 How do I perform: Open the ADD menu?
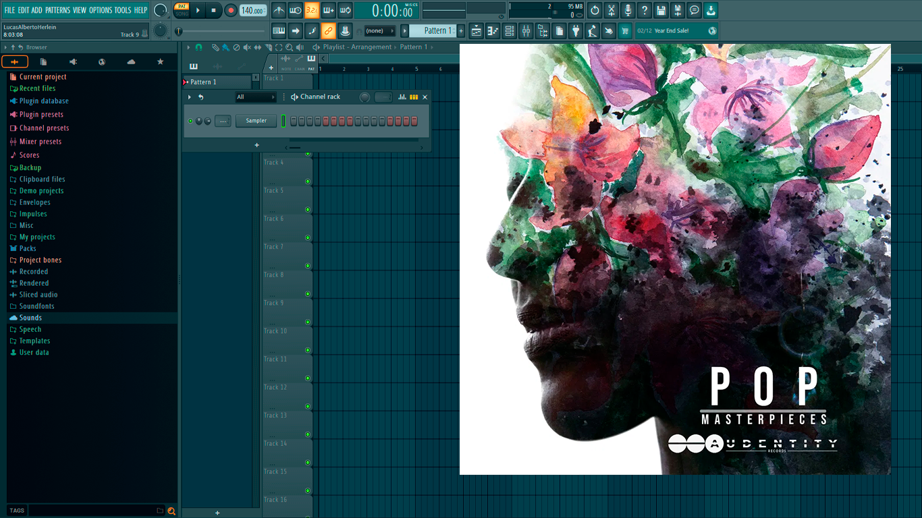pyautogui.click(x=36, y=10)
